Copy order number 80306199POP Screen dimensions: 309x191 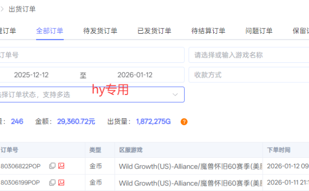tap(52, 182)
